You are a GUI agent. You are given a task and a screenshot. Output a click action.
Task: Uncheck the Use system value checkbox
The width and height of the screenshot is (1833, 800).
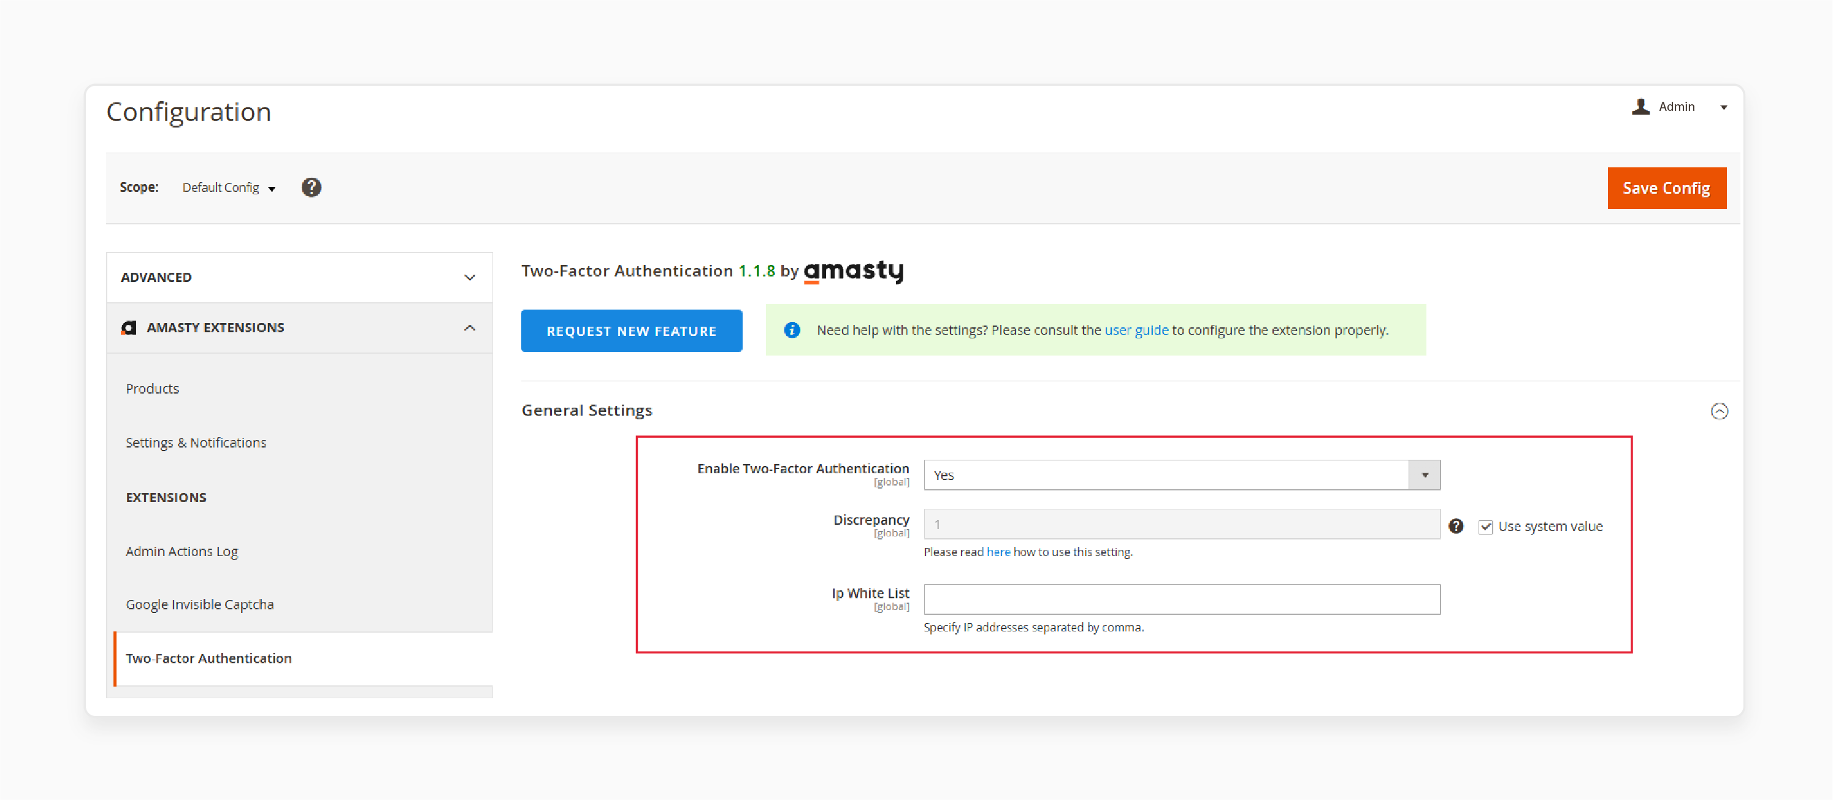(x=1485, y=527)
